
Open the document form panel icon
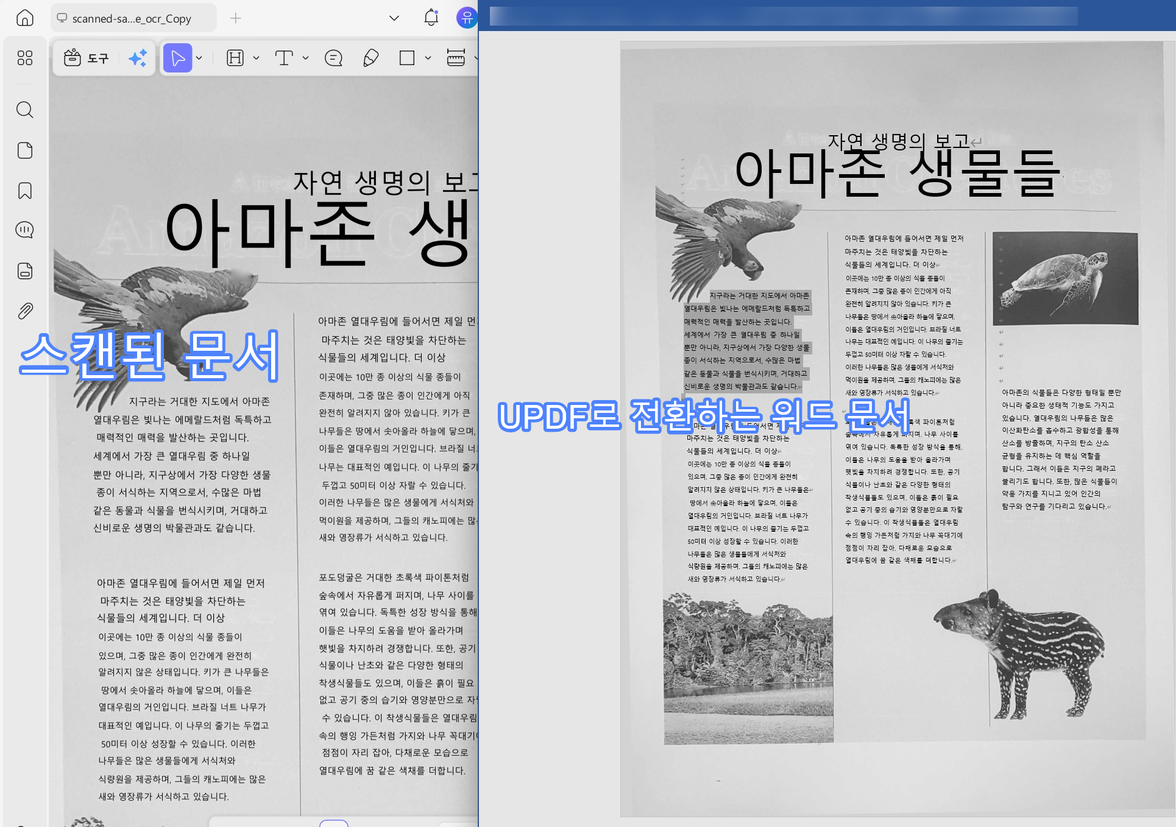coord(25,271)
